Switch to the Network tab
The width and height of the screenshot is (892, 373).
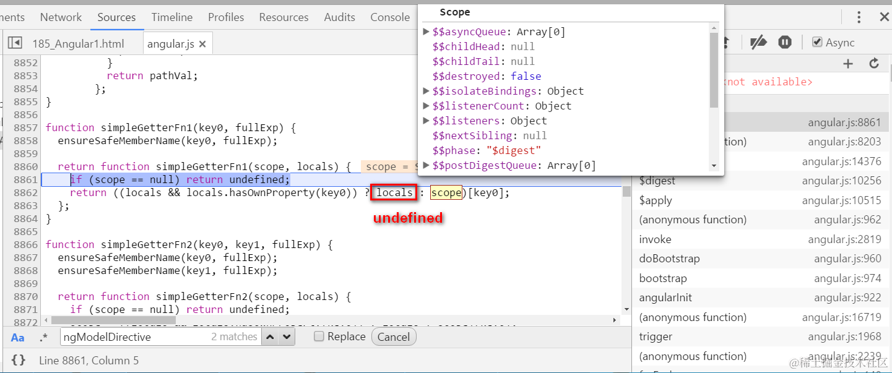[x=61, y=17]
